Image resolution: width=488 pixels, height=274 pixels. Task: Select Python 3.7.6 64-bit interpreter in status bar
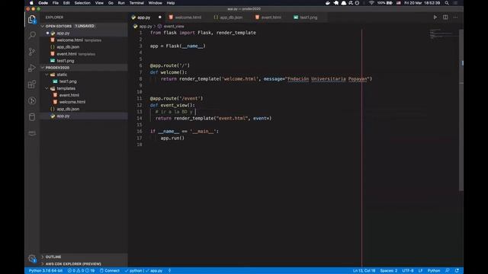46,271
